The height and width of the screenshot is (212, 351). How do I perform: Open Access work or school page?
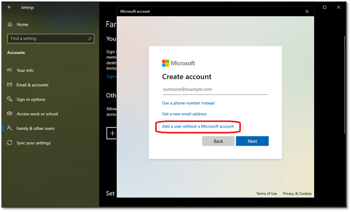[37, 114]
